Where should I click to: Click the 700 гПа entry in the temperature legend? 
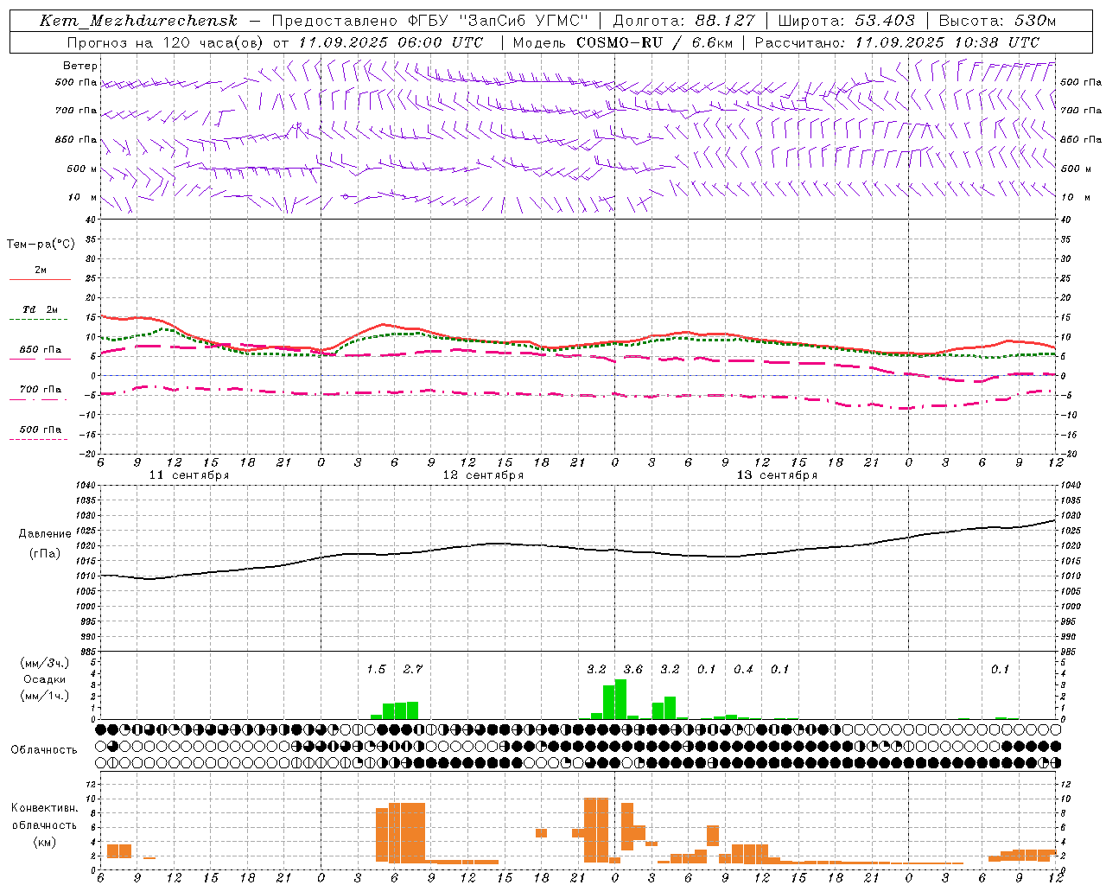click(x=41, y=390)
